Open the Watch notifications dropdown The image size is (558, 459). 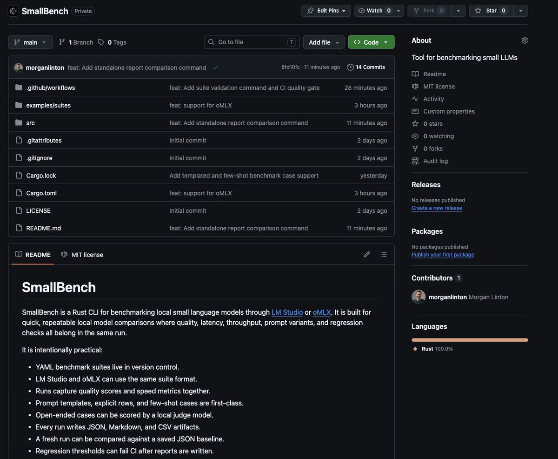(x=379, y=11)
